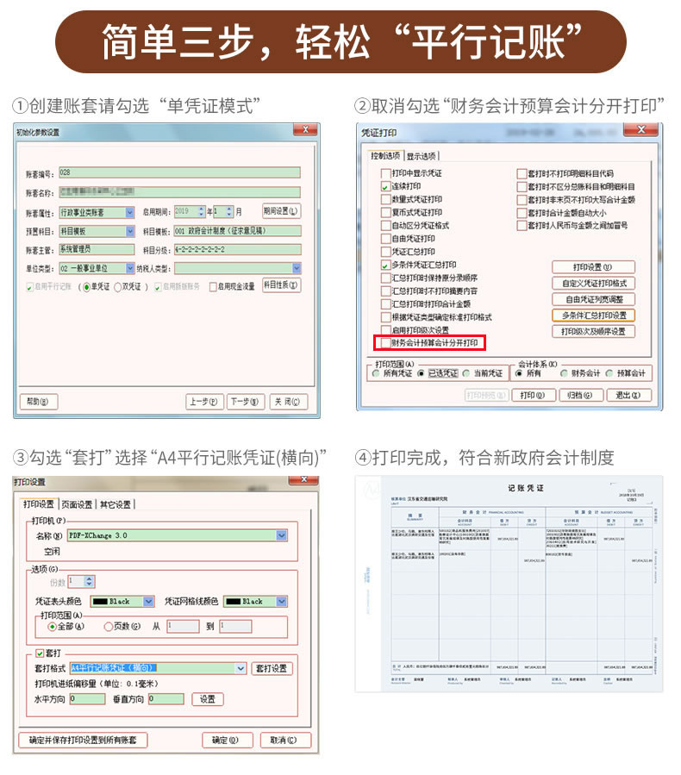Open 凭证表头颜色 Black dropdown
This screenshot has height=775, width=681.
pyautogui.click(x=148, y=602)
